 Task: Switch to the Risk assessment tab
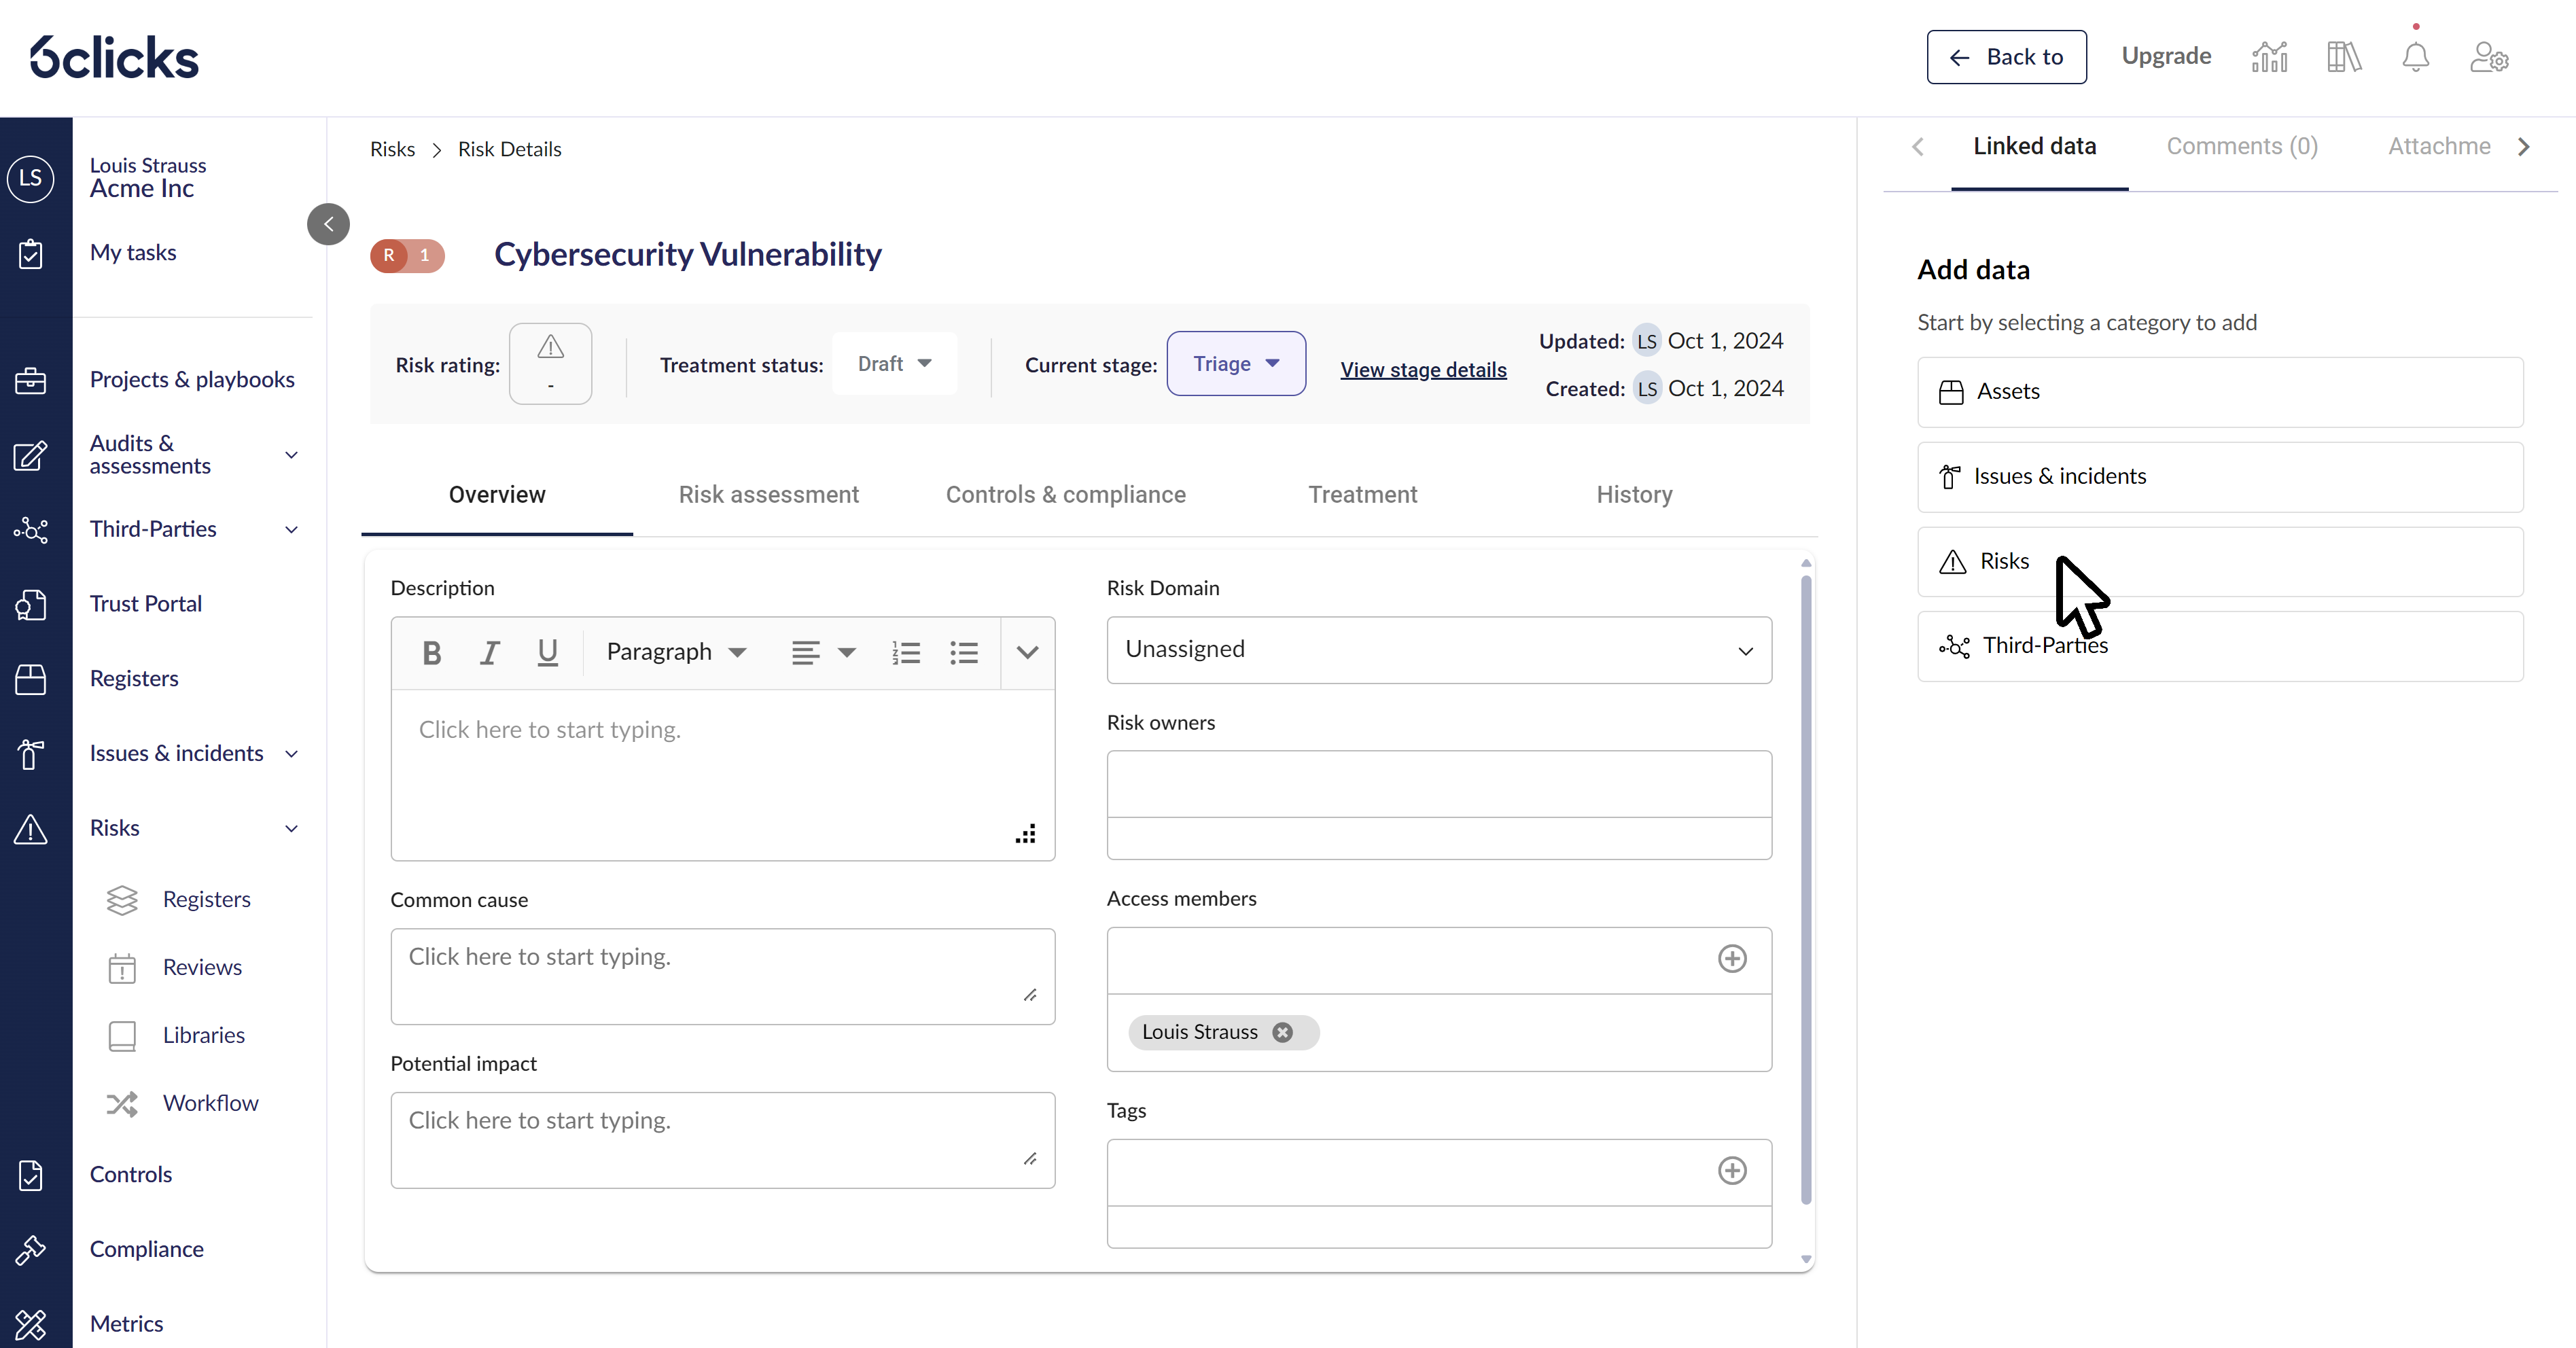(768, 495)
